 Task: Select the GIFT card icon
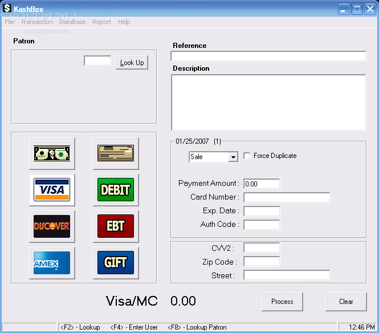coord(116,263)
